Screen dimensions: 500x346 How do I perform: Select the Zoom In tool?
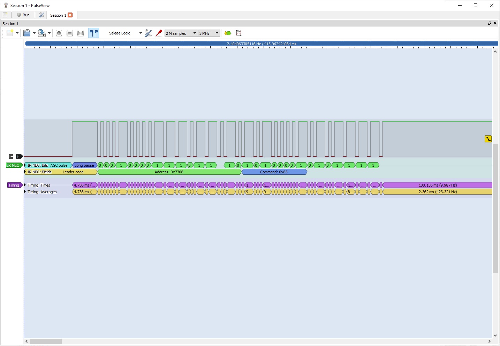pos(59,33)
